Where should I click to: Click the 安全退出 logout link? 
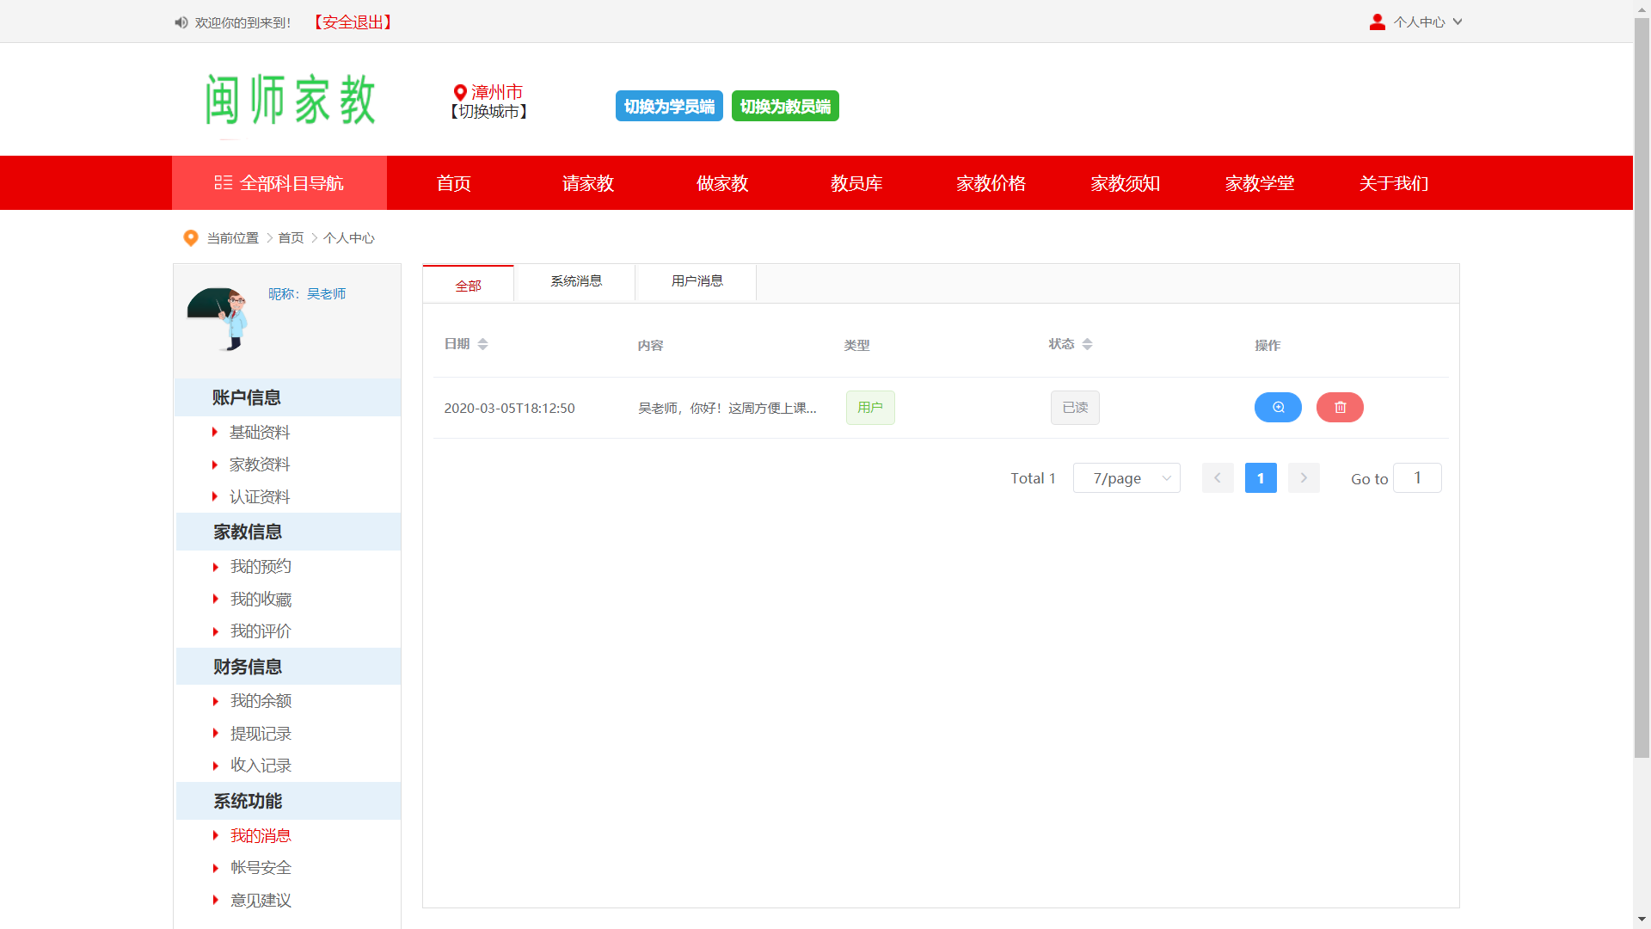353,22
